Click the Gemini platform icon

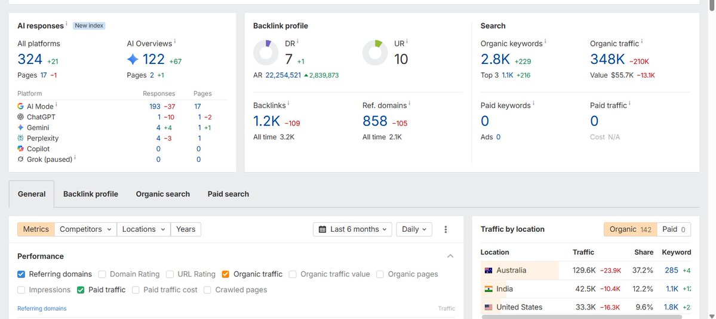coord(20,127)
